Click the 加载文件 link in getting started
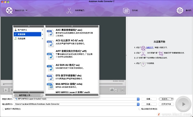193x117 pixels. tap(150, 47)
